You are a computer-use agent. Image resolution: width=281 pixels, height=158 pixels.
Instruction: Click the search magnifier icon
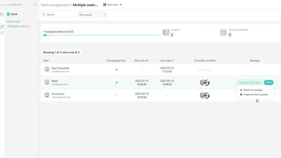point(44,14)
